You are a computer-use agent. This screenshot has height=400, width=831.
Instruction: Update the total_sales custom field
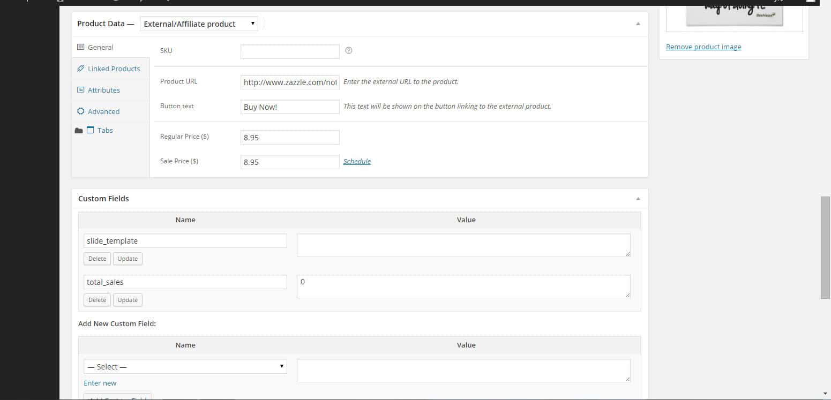(x=128, y=300)
